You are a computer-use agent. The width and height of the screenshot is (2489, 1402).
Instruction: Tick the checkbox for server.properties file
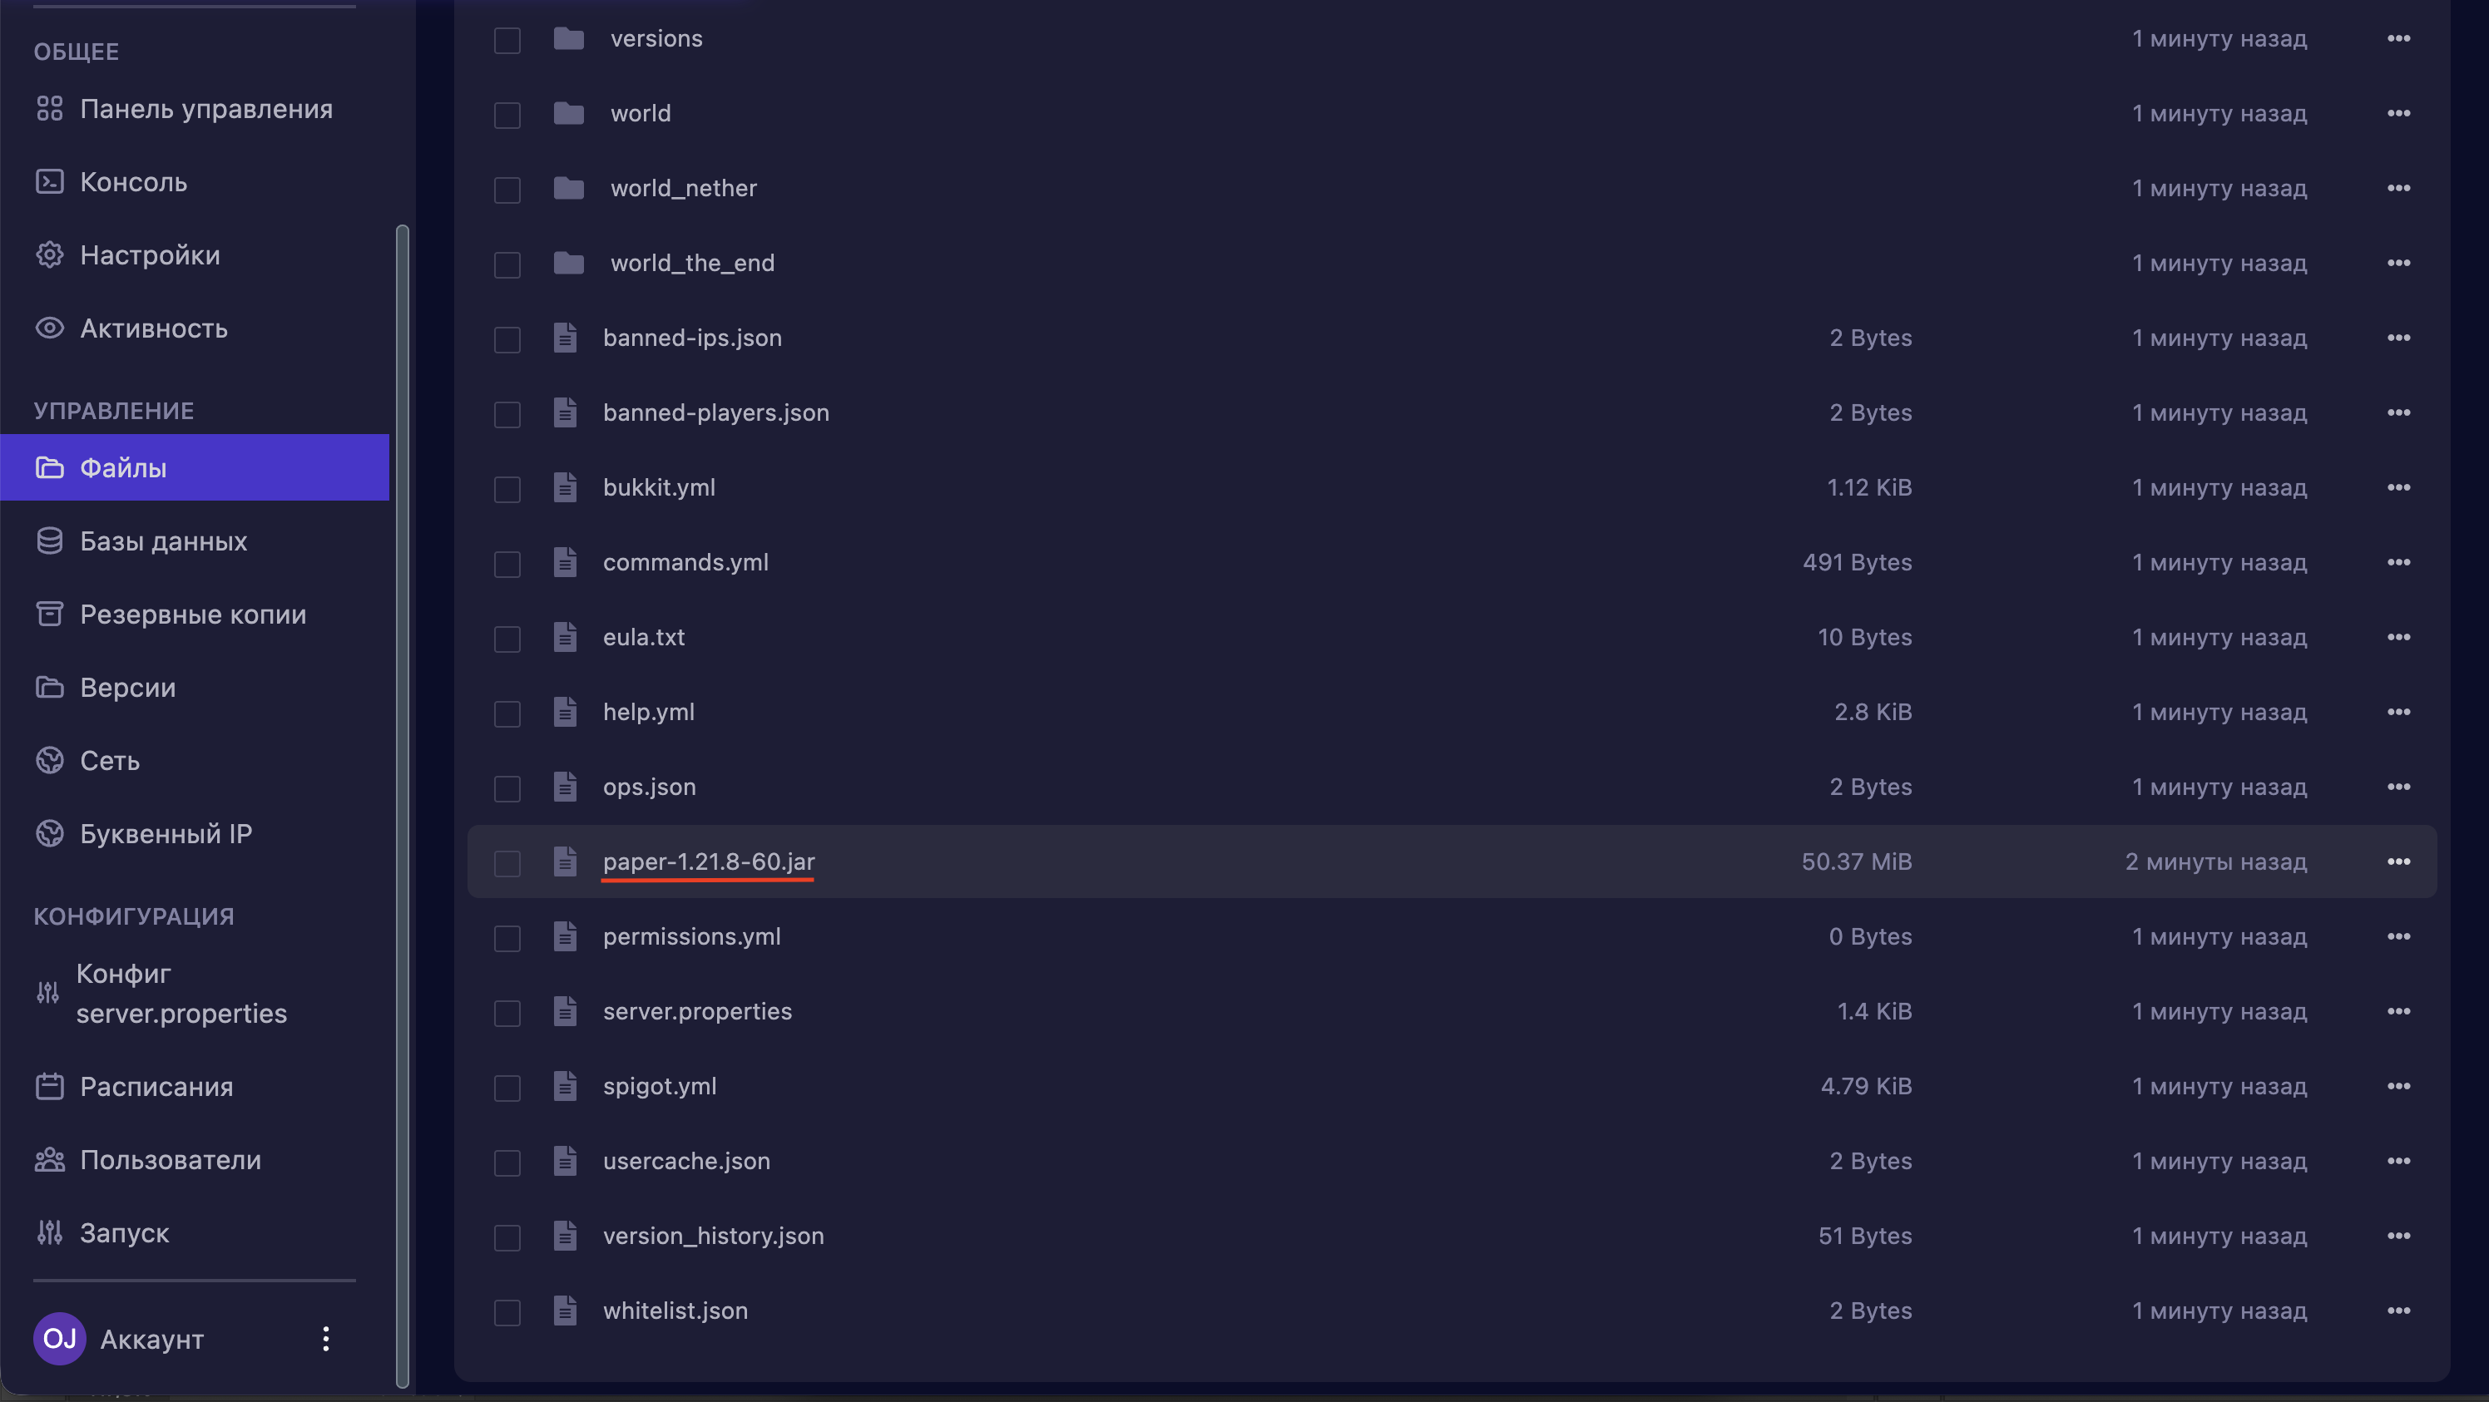(x=507, y=1012)
